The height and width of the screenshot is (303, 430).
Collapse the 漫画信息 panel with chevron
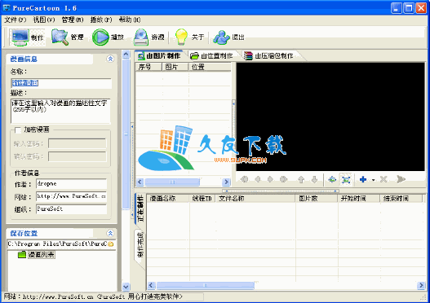click(110, 59)
